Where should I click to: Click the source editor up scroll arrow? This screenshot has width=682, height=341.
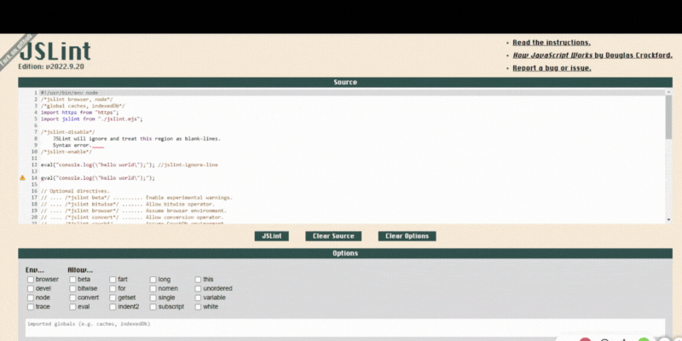[x=668, y=92]
